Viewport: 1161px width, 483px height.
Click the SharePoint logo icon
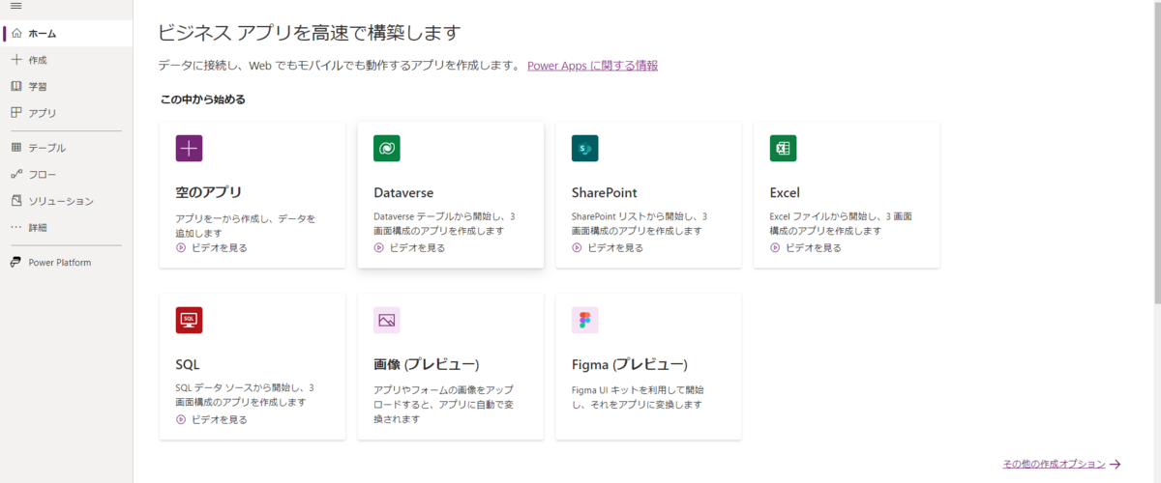pos(584,148)
